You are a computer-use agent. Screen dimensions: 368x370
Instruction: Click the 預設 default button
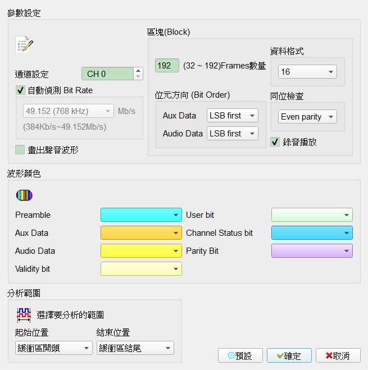pyautogui.click(x=240, y=355)
